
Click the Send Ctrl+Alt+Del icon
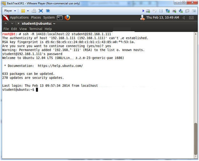pyautogui.click(x=34, y=11)
